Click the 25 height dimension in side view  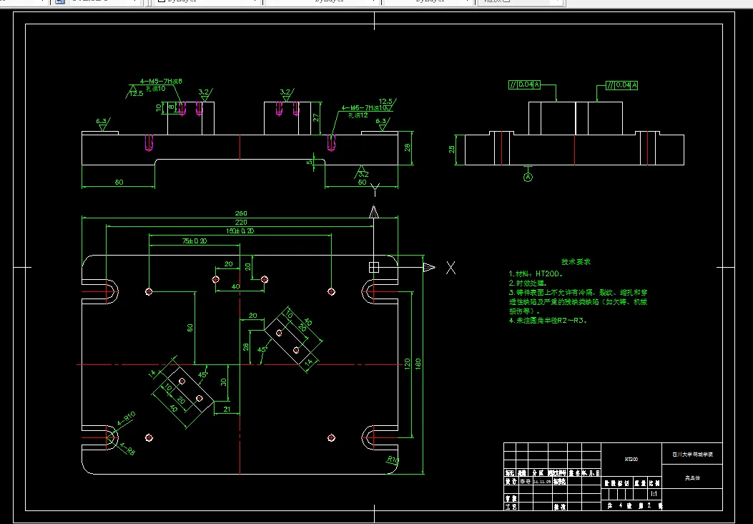pyautogui.click(x=452, y=150)
